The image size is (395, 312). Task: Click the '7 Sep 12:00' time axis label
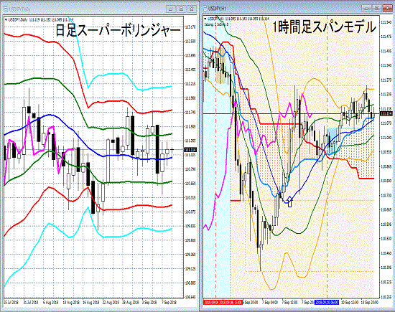click(x=289, y=302)
